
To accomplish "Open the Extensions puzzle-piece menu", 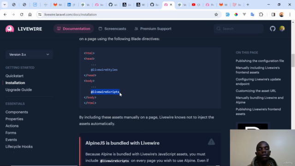I will [261, 14].
